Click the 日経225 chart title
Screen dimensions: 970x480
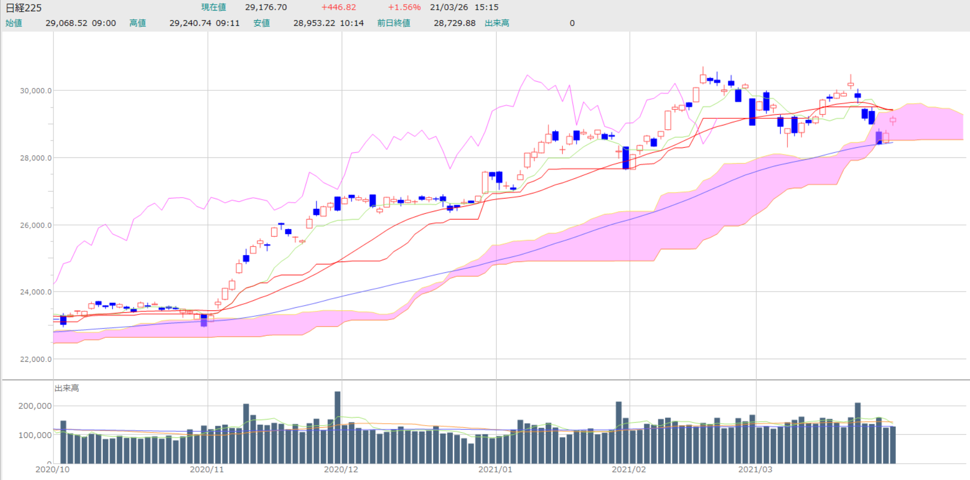click(x=23, y=8)
